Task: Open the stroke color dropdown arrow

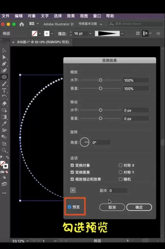Action: click(x=52, y=33)
